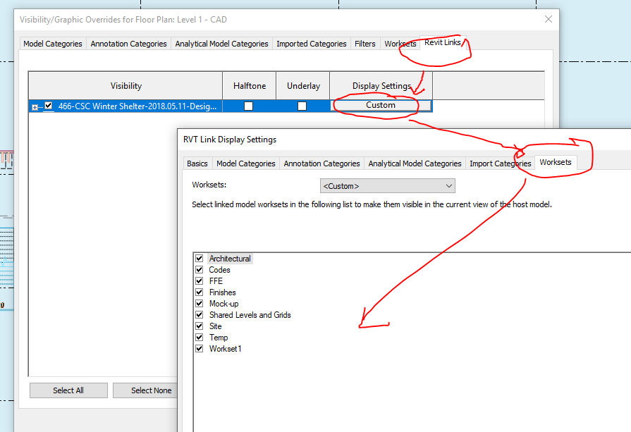Select the Mock-up workset label
This screenshot has height=432, width=631.
point(223,304)
